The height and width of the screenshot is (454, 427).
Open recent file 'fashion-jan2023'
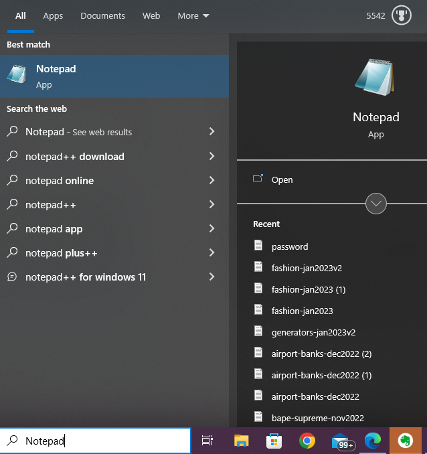[x=303, y=311]
